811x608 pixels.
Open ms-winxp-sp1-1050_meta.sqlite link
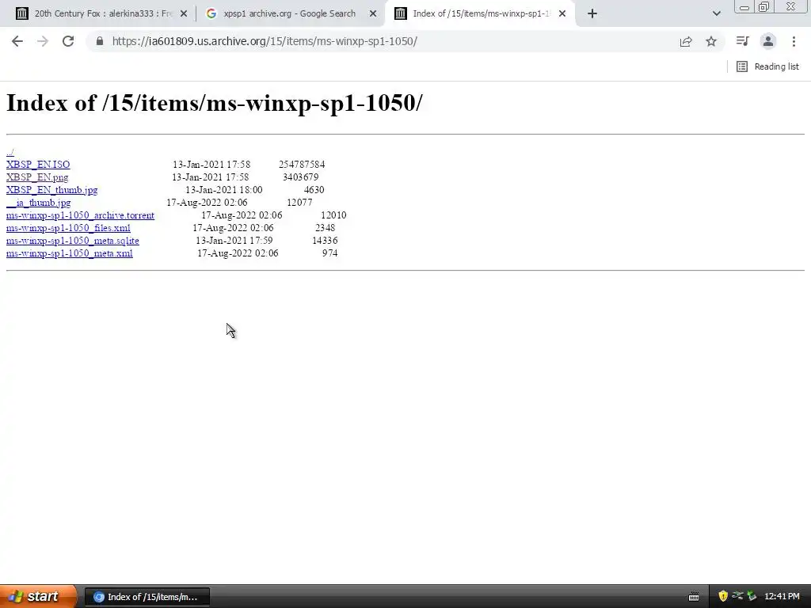72,241
